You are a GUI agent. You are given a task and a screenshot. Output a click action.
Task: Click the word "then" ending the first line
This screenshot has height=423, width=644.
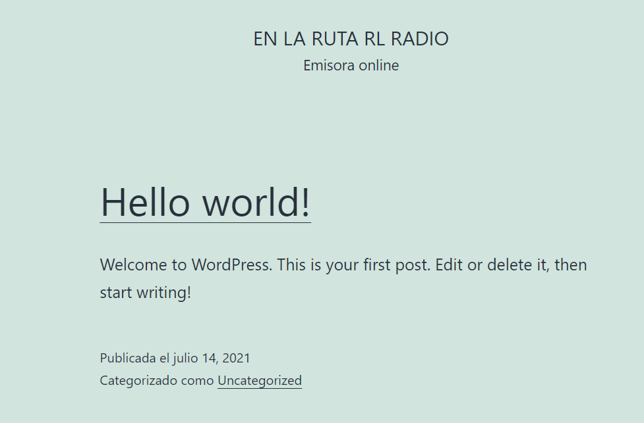click(x=571, y=265)
